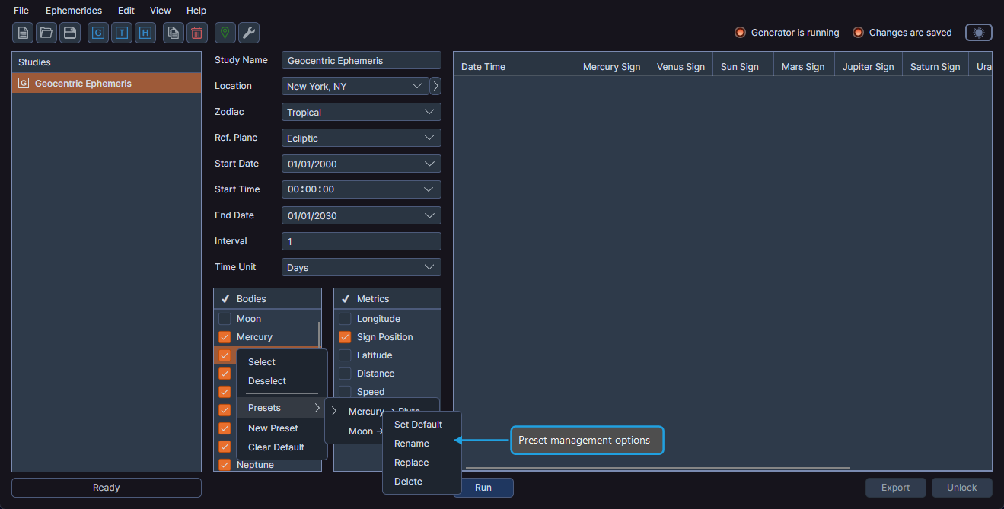Select the H heliocentric ephemeris icon

coord(145,33)
